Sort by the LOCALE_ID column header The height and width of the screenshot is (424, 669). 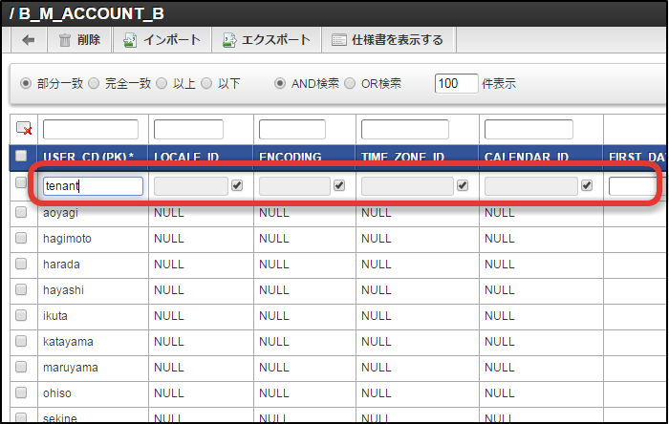(x=186, y=157)
